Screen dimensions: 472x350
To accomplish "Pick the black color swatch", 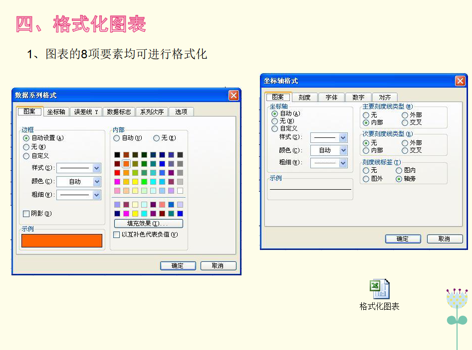I will click(x=117, y=155).
